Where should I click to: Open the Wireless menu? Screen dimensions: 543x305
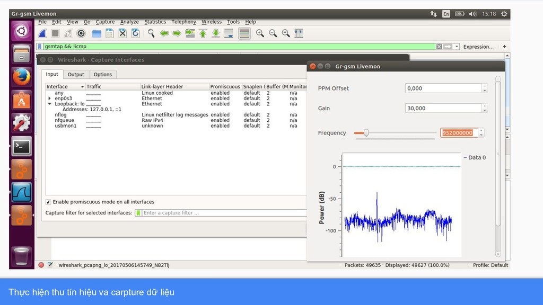click(x=211, y=22)
